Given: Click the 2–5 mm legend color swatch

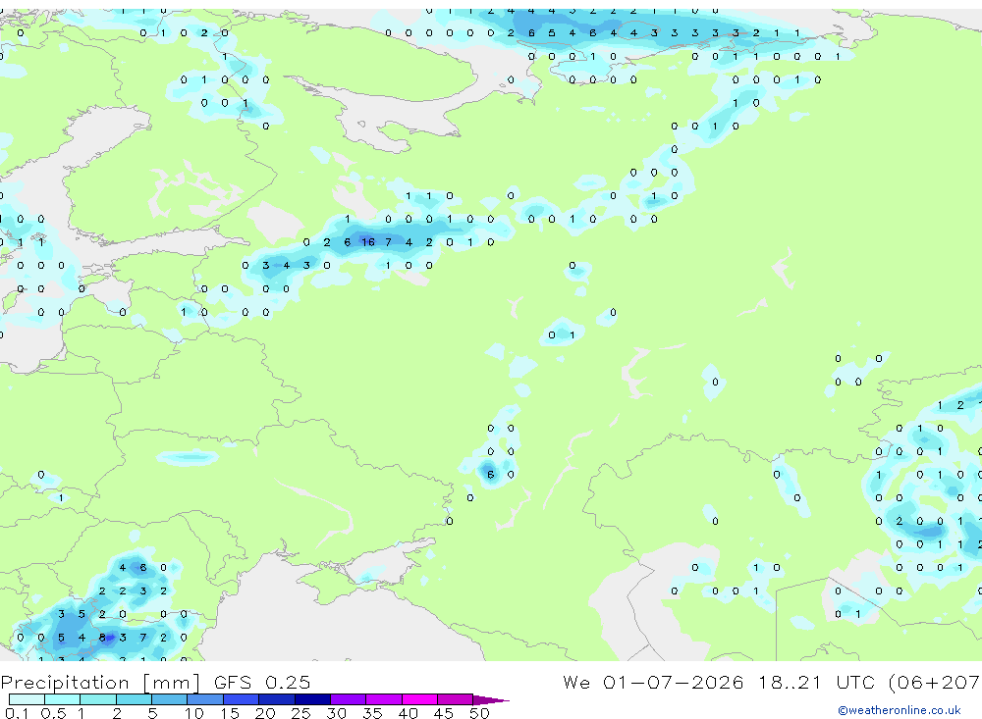Looking at the screenshot, I should coord(134,699).
